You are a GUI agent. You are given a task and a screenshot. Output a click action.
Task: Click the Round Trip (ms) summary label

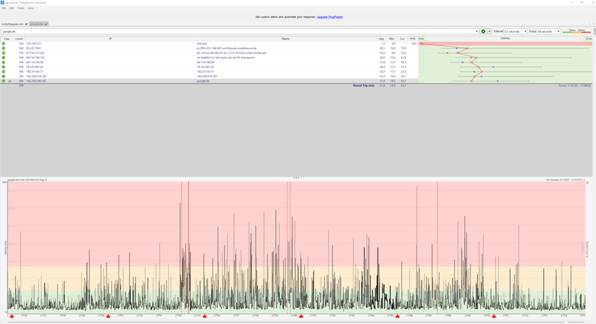tap(363, 86)
